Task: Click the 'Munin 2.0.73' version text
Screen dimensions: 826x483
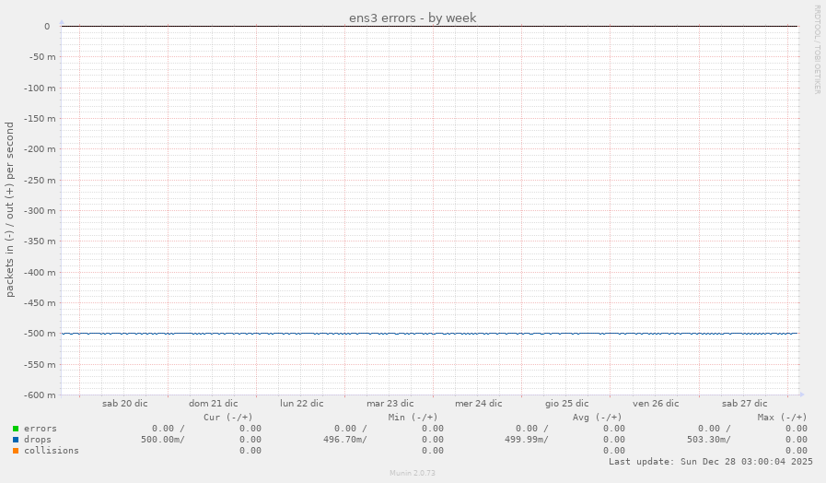Action: 413,473
